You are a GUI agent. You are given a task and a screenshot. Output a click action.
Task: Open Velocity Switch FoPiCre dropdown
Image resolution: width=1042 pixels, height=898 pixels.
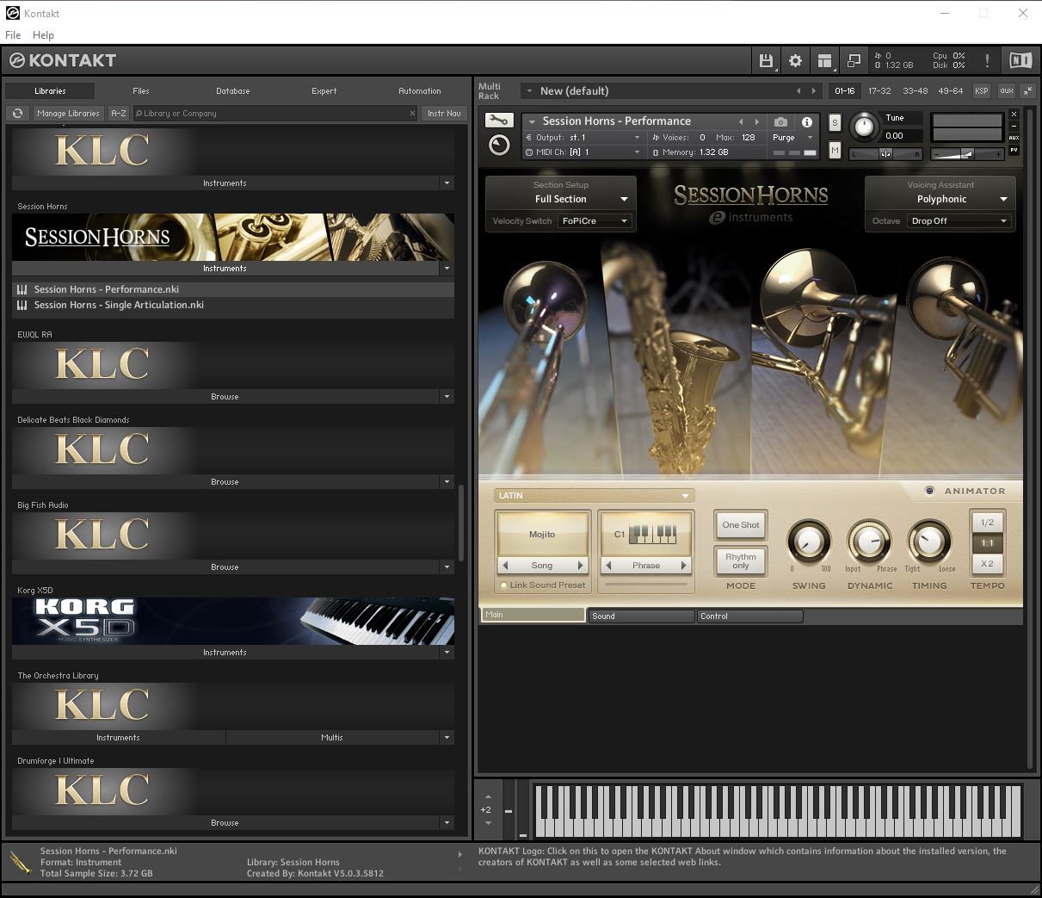595,221
